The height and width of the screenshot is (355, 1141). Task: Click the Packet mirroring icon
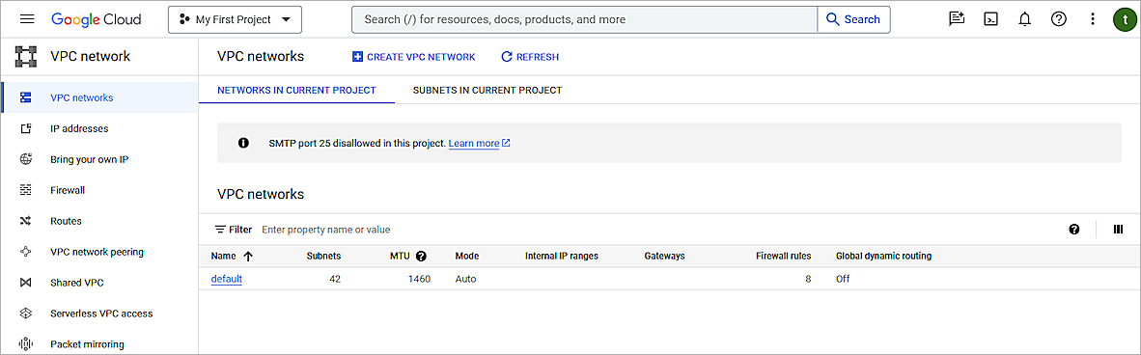[25, 344]
